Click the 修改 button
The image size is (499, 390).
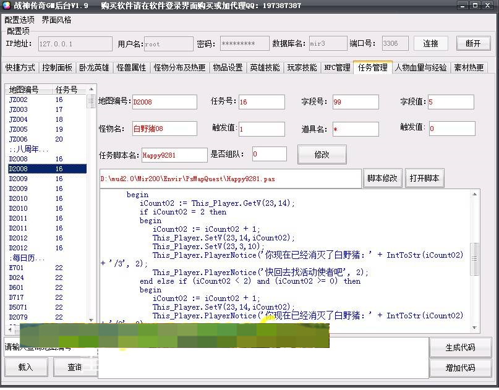tap(322, 155)
